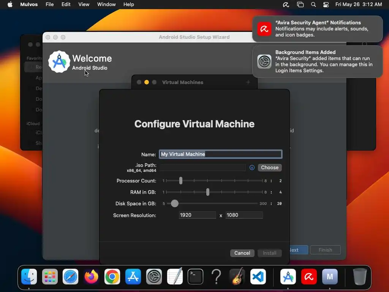Click the Avira menu bar icon
The image size is (389, 292).
tap(286, 5)
